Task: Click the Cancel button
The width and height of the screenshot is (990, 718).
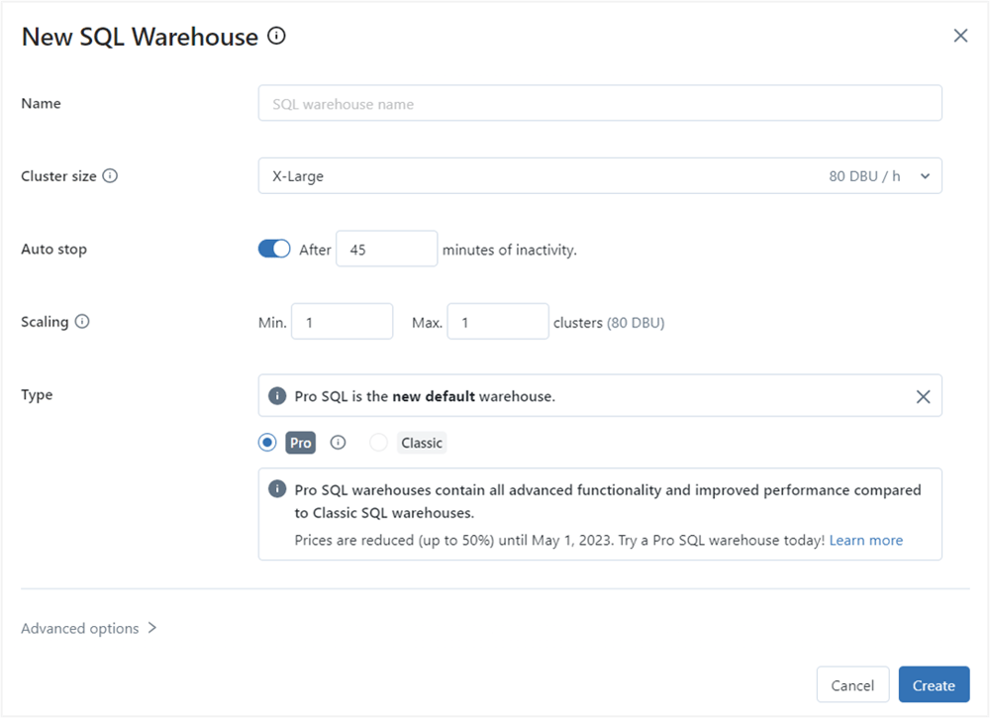Action: point(852,685)
